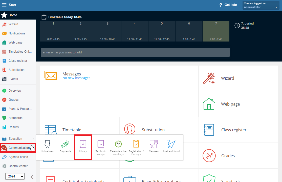Open Class register in the sidebar

tap(18, 61)
